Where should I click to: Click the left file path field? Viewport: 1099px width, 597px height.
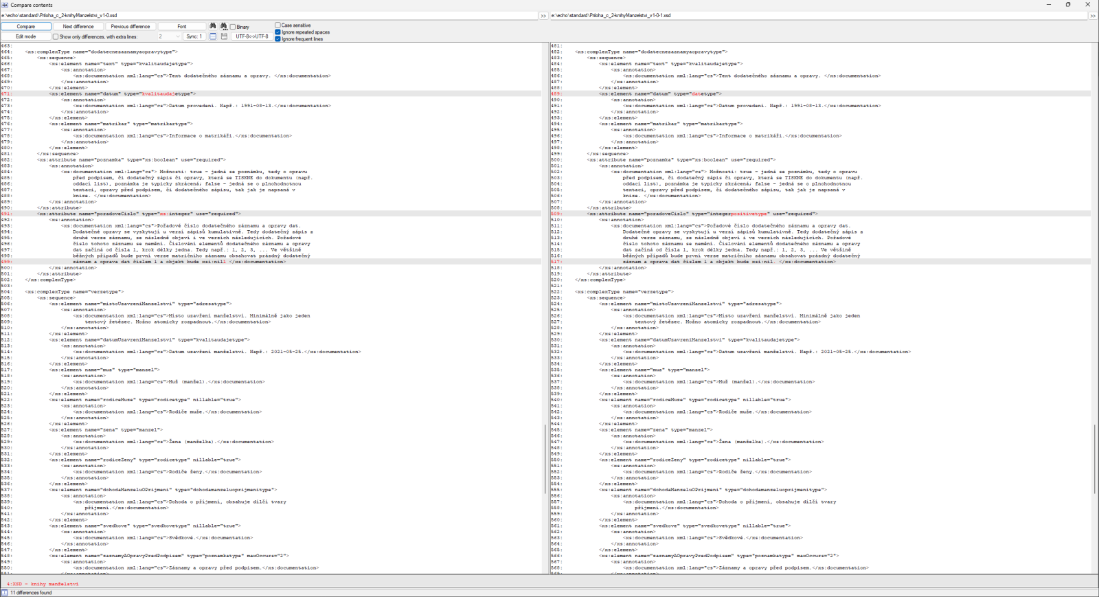269,15
